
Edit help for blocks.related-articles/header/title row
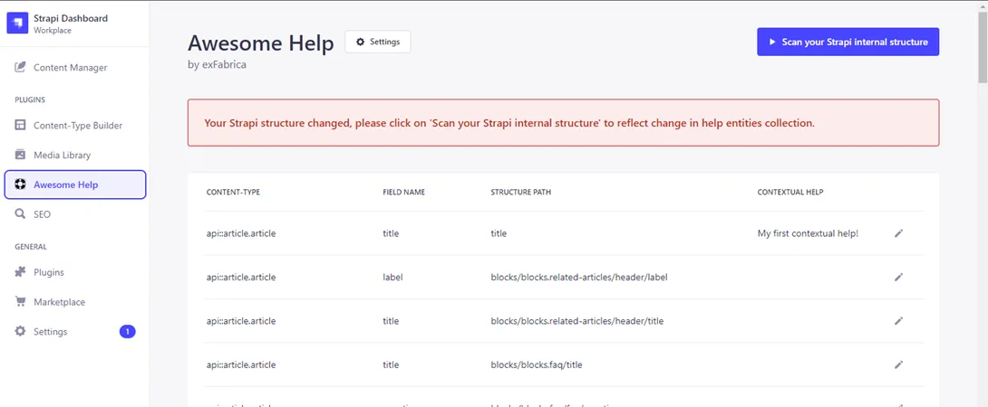[x=898, y=321]
